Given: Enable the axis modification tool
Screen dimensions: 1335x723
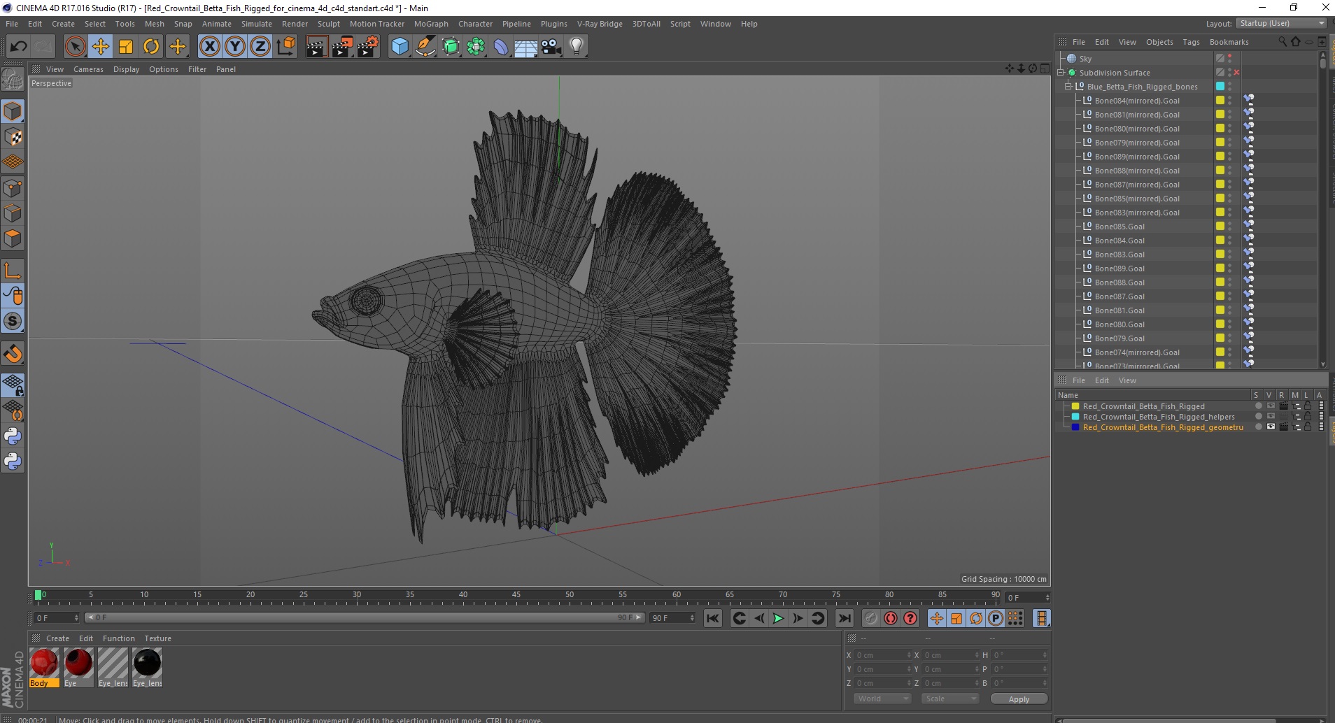Looking at the screenshot, I should coord(13,271).
